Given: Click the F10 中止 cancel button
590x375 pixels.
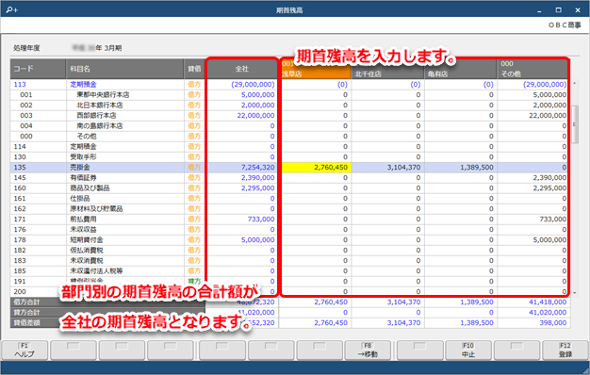Looking at the screenshot, I should 468,351.
